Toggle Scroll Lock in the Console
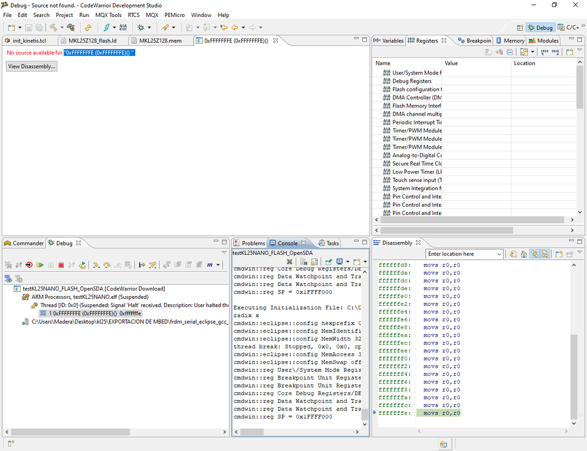Viewport: 587px width, 451px height. click(314, 261)
